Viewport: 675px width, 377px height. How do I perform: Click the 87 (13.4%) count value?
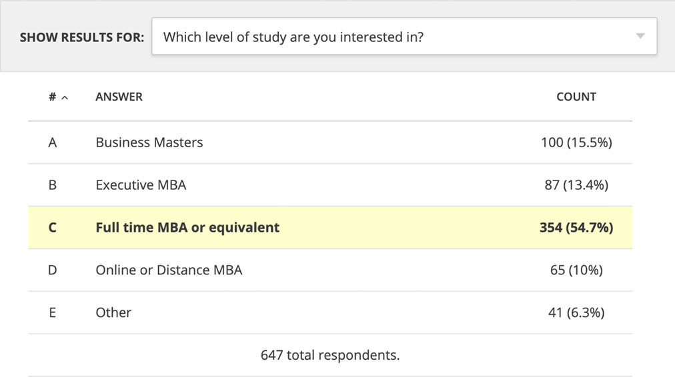pos(576,185)
